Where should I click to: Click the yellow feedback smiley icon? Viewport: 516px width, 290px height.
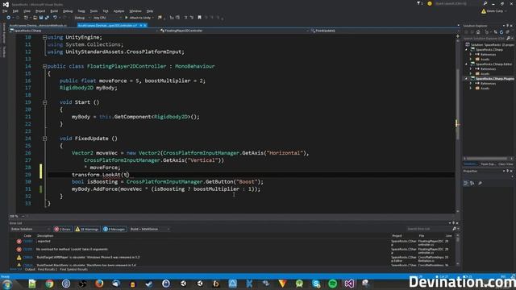pos(430,3)
